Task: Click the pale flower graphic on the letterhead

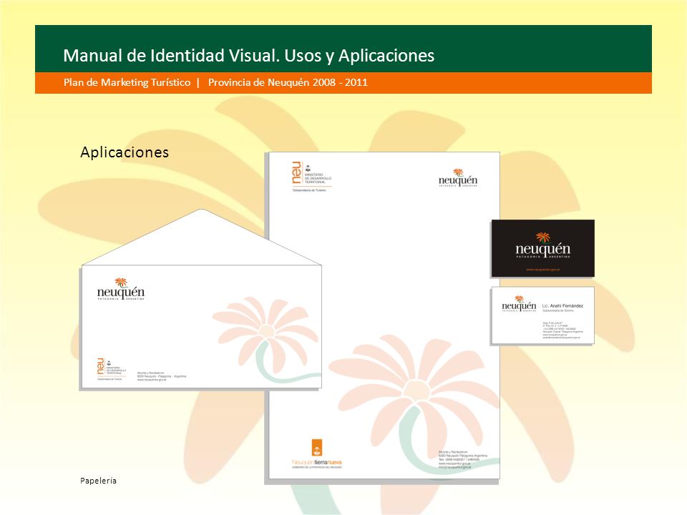Action: tap(414, 405)
